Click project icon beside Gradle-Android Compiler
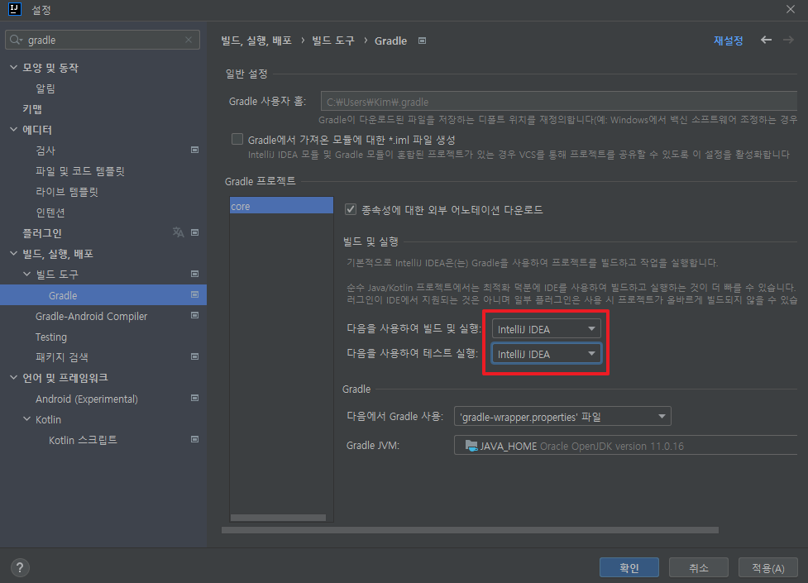Screen dimensions: 808x583 click(195, 315)
